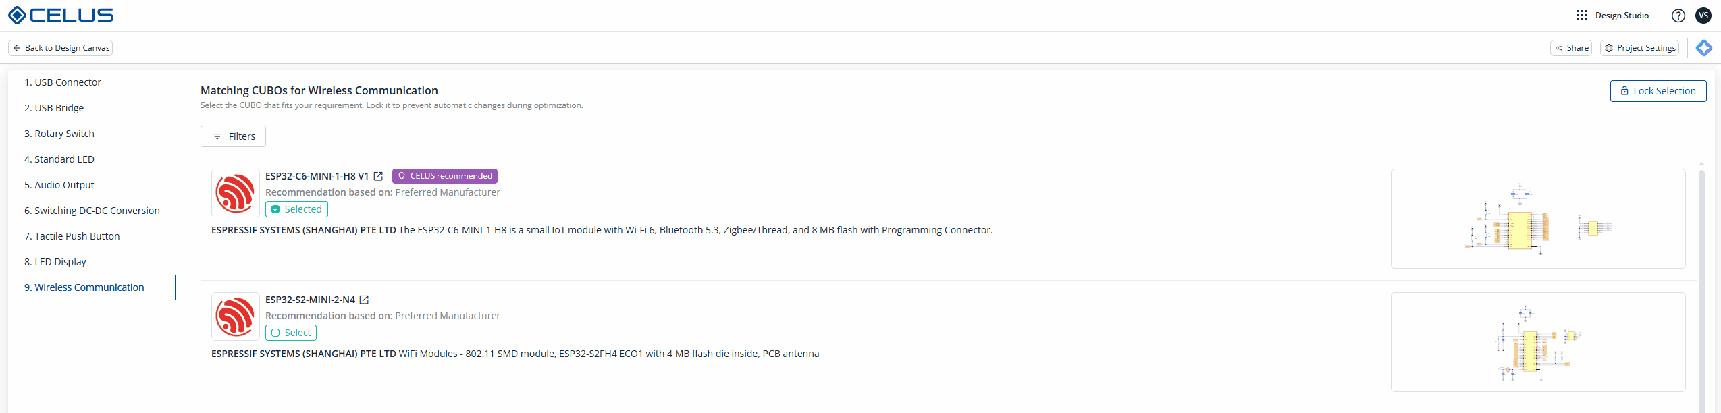The width and height of the screenshot is (1721, 413).
Task: Click the Espressif logo of ESP32-C6 CUBO
Action: pos(235,193)
